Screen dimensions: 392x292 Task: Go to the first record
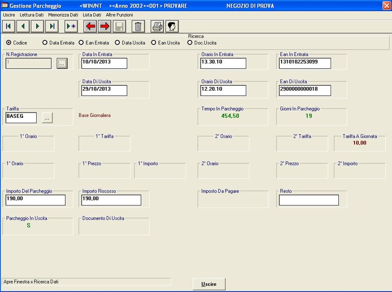point(9,26)
